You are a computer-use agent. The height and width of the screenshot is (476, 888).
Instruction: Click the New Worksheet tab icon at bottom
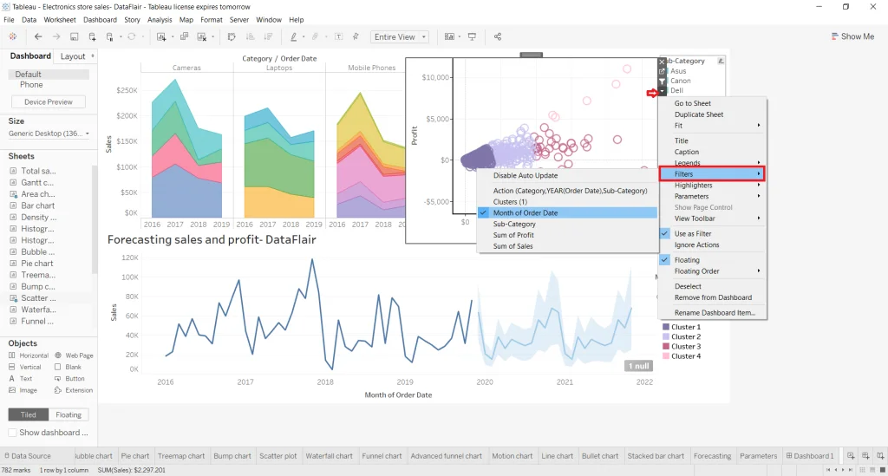[x=851, y=455]
